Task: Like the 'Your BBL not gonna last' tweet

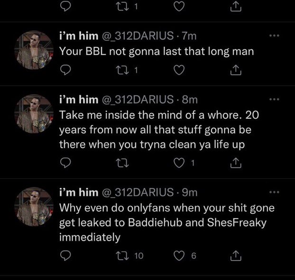Action: [179, 70]
